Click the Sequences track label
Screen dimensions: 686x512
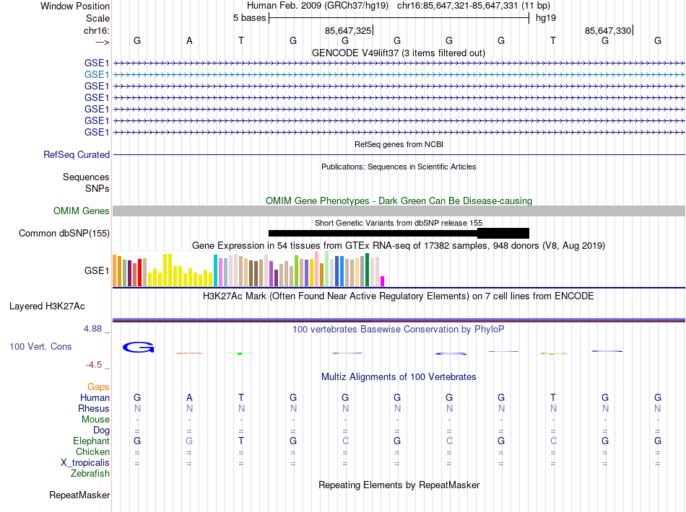(x=86, y=177)
